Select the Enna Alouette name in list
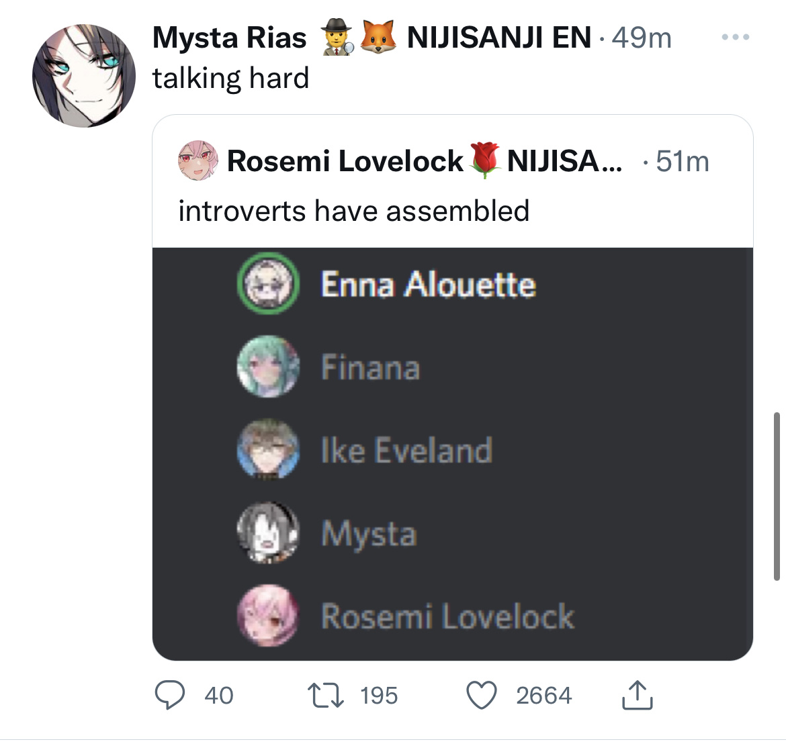 point(429,284)
